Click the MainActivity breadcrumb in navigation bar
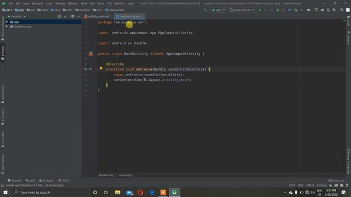Image resolution: width=351 pixels, height=197 pixels. pyautogui.click(x=115, y=10)
